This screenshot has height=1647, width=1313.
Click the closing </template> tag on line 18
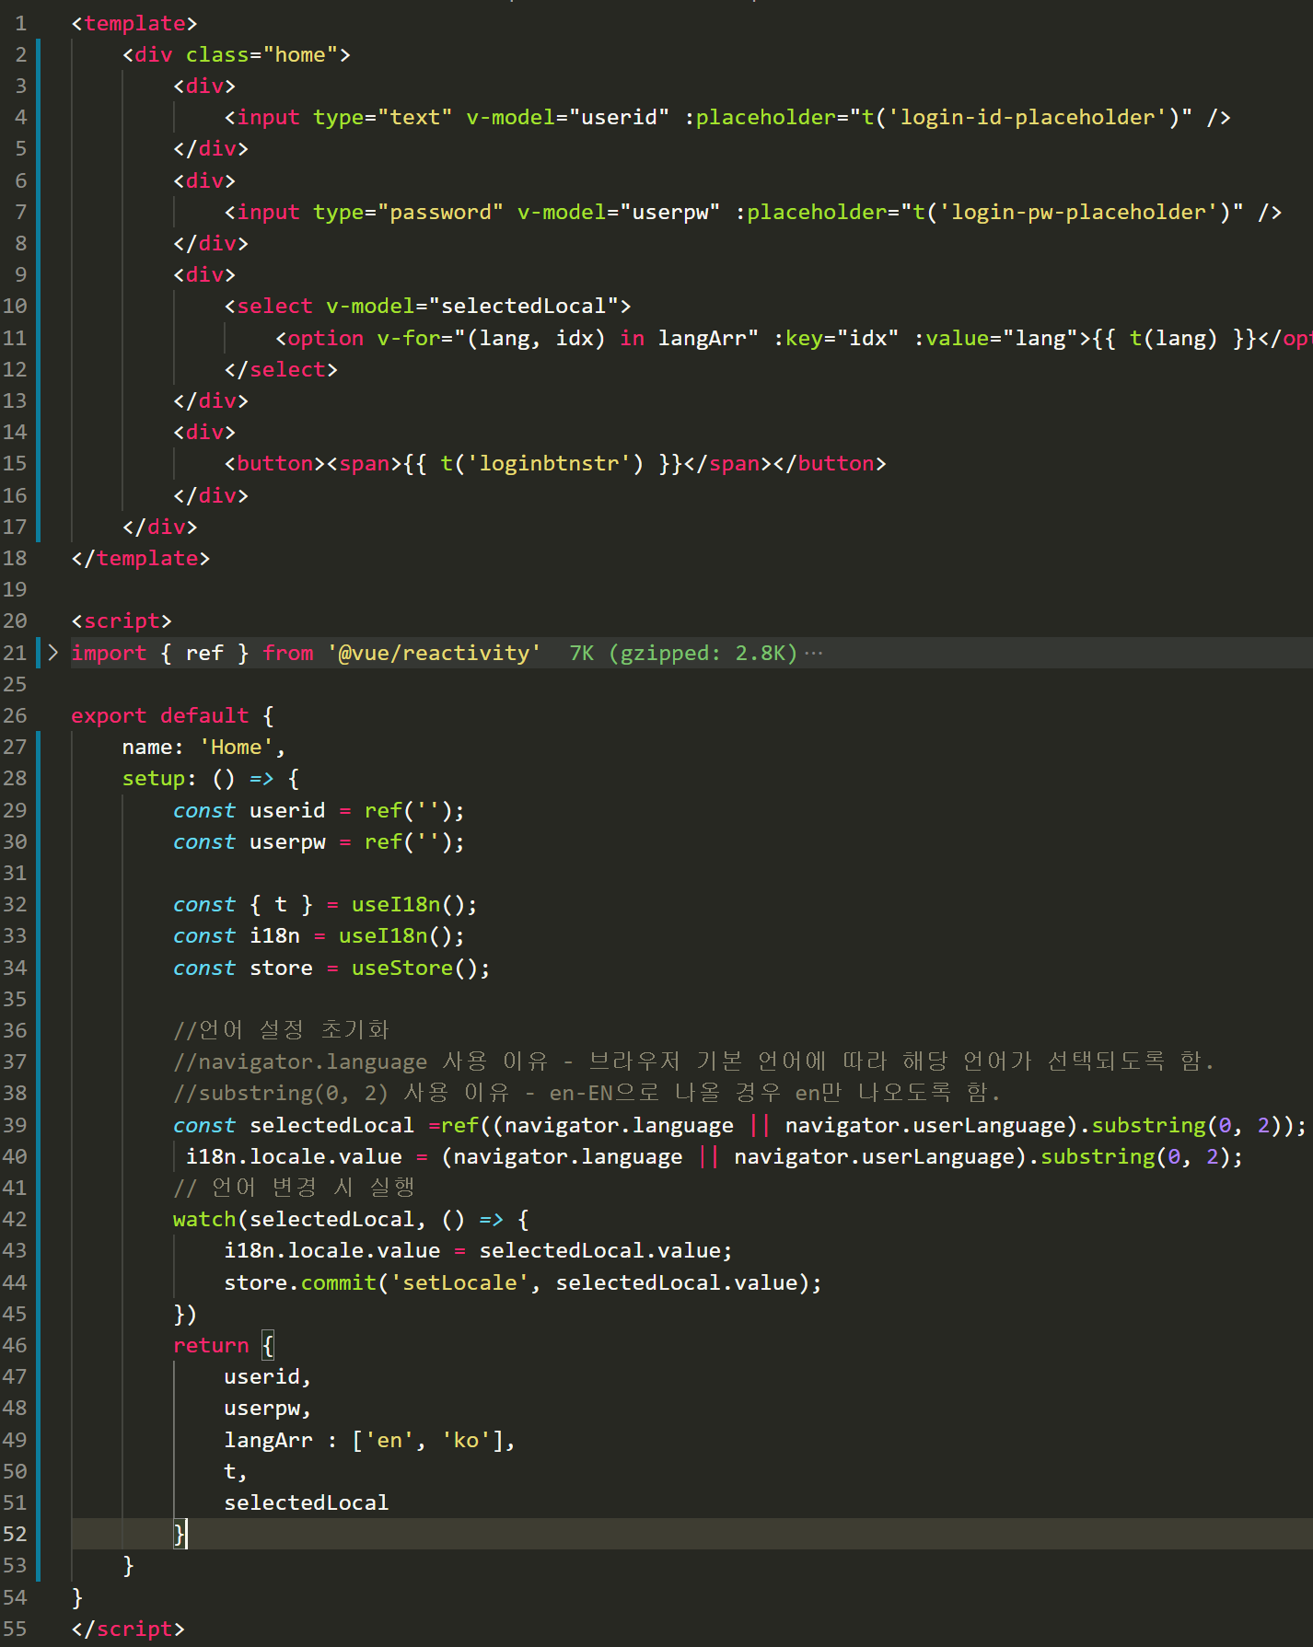141,558
